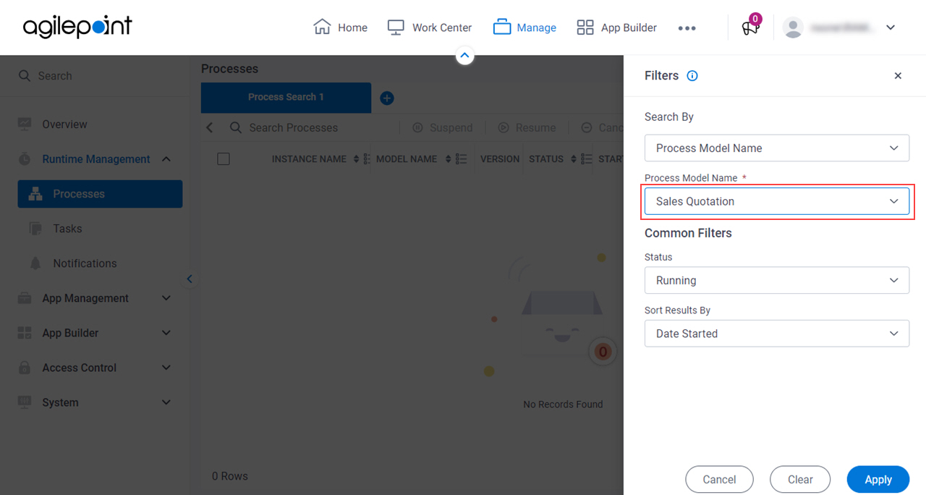Click the back arrow in processes toolbar
This screenshot has height=495, width=926.
pos(211,127)
